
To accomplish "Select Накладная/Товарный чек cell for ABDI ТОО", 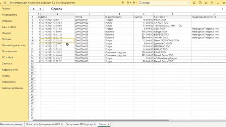I will (209, 29).
